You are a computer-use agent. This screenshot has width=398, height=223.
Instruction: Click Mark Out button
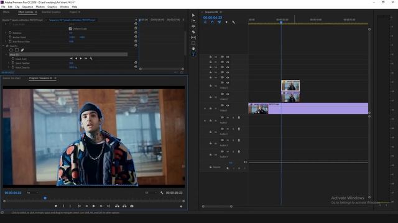point(70,206)
